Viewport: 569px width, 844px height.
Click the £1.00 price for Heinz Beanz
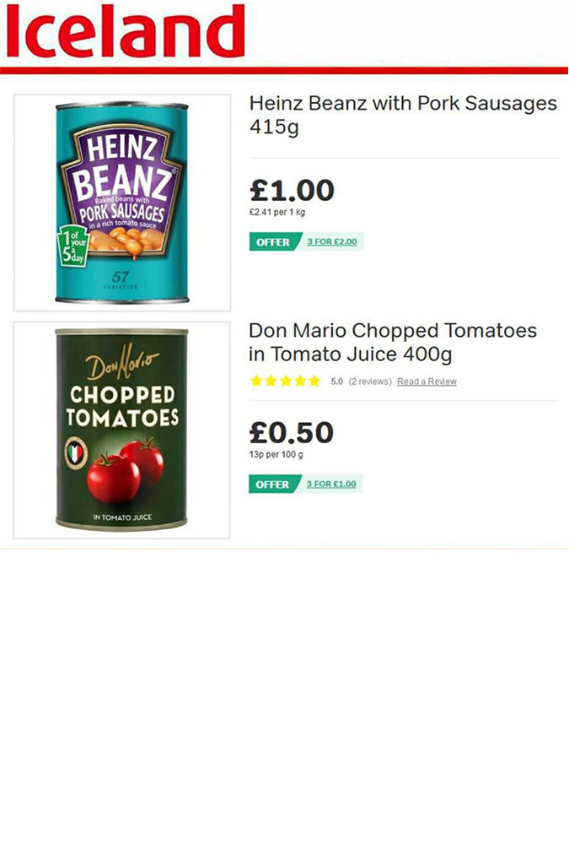pyautogui.click(x=292, y=190)
